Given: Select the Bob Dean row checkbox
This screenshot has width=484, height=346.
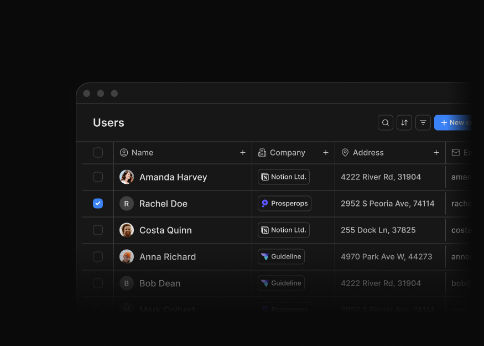Looking at the screenshot, I should point(98,283).
